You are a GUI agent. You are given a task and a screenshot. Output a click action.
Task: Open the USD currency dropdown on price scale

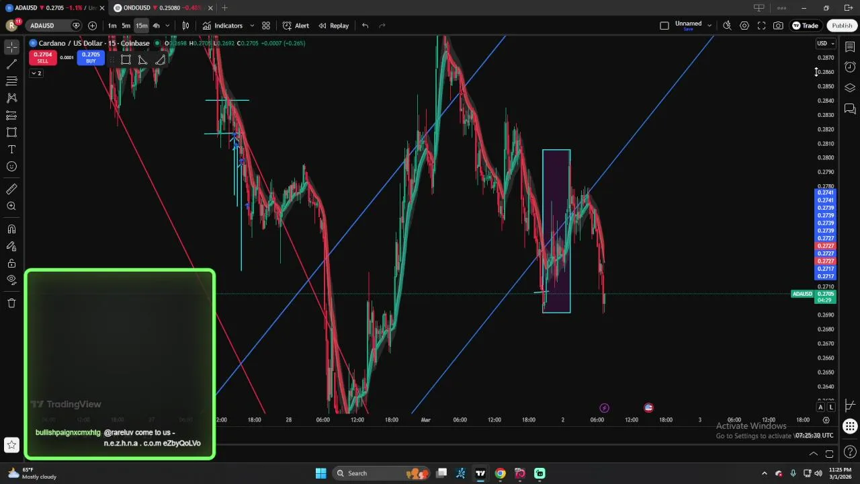(x=826, y=44)
